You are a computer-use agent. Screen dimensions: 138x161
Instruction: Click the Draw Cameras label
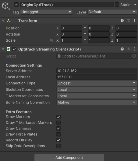coord(19,129)
